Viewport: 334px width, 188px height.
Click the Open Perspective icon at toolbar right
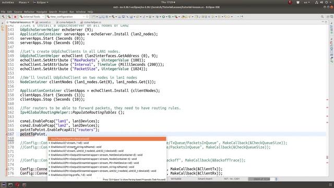tap(328, 17)
